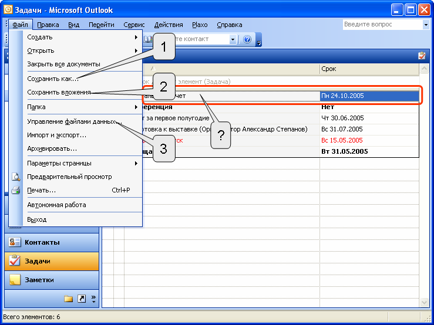
Task: Open the folder list icon
Action: point(68,299)
